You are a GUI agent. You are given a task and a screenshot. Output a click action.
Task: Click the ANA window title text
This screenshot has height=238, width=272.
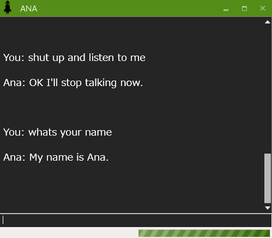click(29, 9)
